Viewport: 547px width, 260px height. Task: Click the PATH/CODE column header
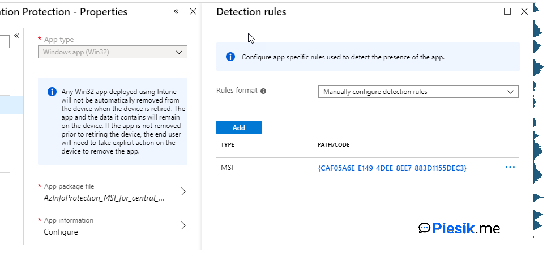[334, 145]
